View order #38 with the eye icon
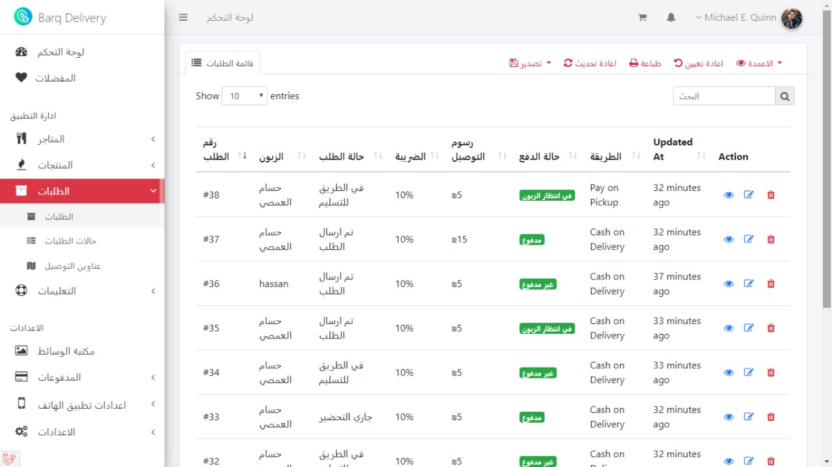 pyautogui.click(x=729, y=194)
